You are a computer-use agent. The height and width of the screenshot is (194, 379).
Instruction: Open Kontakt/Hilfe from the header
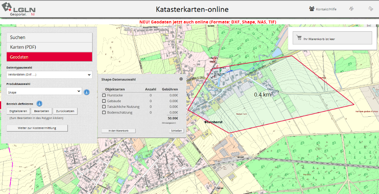pyautogui.click(x=323, y=9)
